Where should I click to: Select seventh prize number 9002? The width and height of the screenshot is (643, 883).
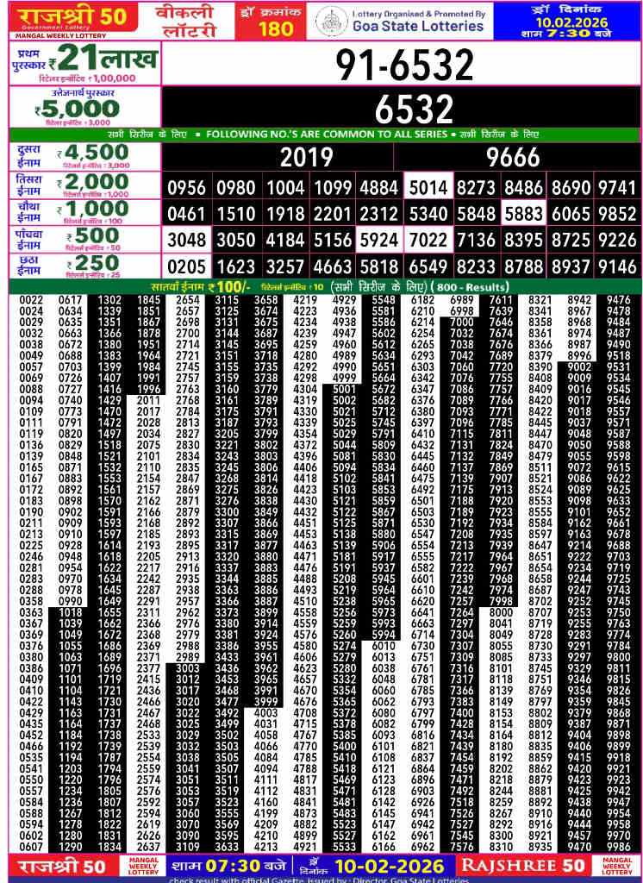579,366
